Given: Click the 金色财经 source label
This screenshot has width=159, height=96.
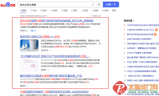Looking at the screenshot, I should pyautogui.click(x=45, y=50).
